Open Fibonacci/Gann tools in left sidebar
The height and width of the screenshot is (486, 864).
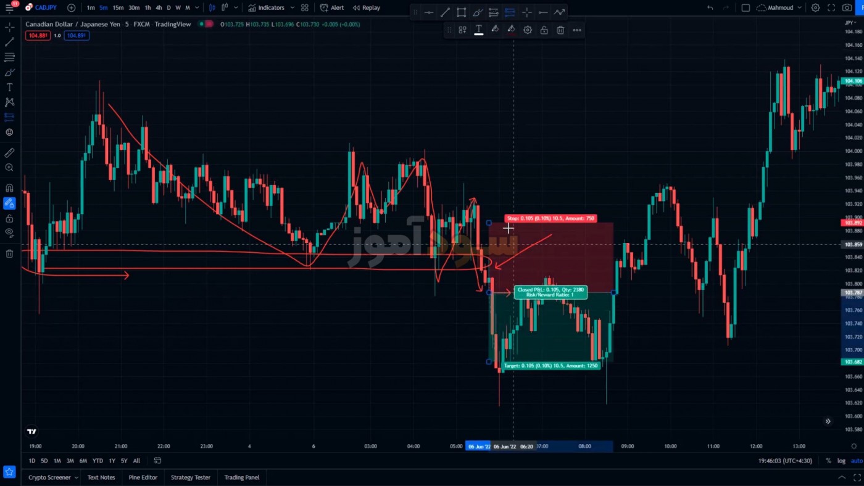click(9, 57)
